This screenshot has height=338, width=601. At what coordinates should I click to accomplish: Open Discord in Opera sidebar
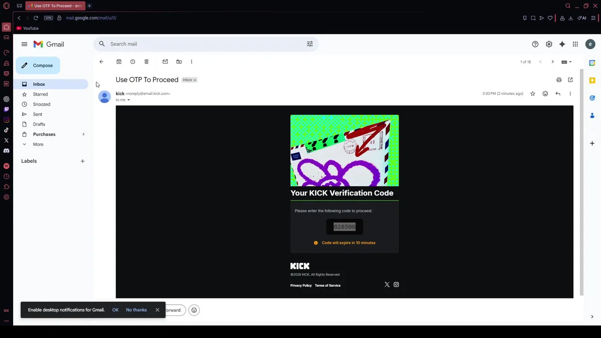click(x=6, y=151)
